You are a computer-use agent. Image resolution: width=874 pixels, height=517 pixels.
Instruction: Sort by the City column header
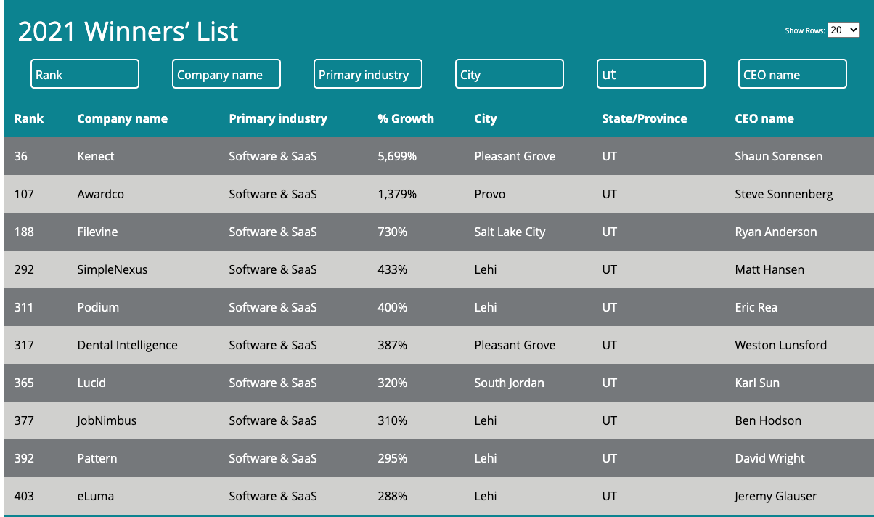point(486,118)
